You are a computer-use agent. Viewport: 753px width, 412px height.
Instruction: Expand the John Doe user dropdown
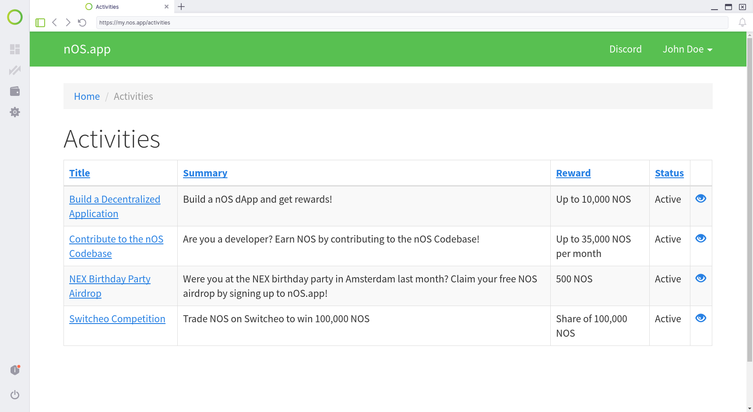pyautogui.click(x=687, y=49)
